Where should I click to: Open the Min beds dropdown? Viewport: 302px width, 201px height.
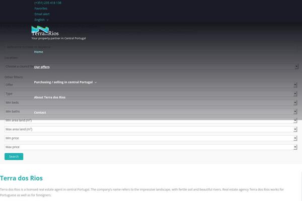(151, 103)
